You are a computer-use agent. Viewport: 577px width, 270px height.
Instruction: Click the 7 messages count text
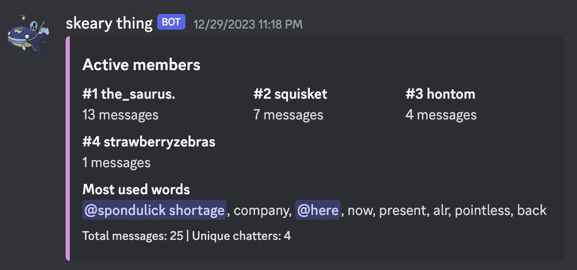pos(288,115)
